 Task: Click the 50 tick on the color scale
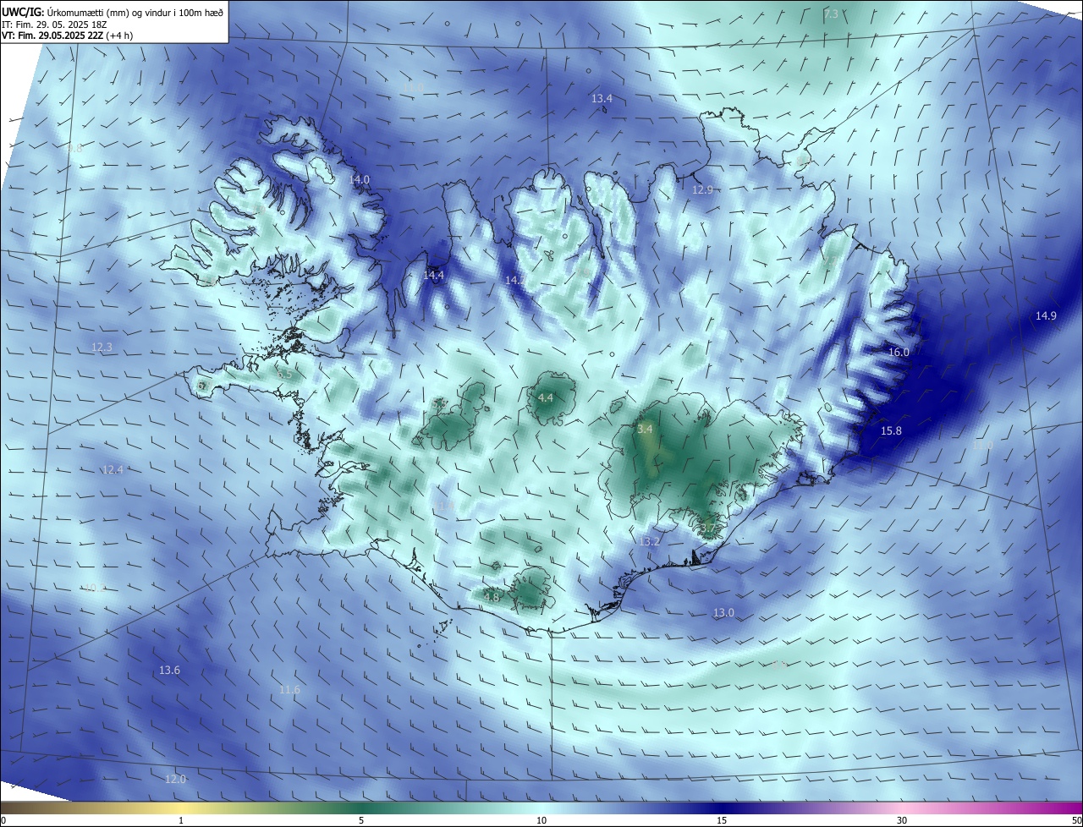click(1075, 820)
